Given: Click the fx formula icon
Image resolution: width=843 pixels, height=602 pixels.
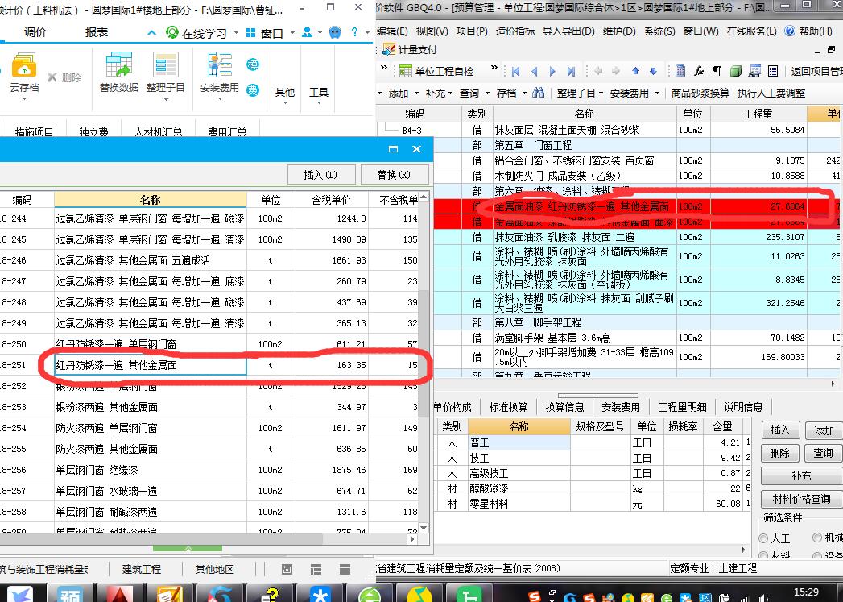Looking at the screenshot, I should (x=698, y=70).
